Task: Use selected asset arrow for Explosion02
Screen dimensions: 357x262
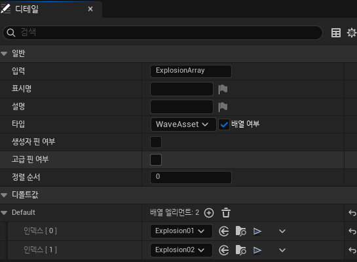Action: (x=224, y=250)
